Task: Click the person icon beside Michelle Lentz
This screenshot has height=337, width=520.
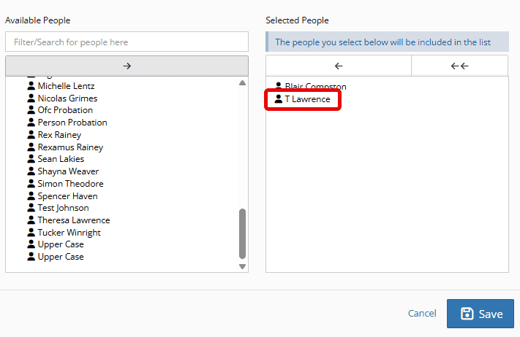Action: pyautogui.click(x=31, y=86)
